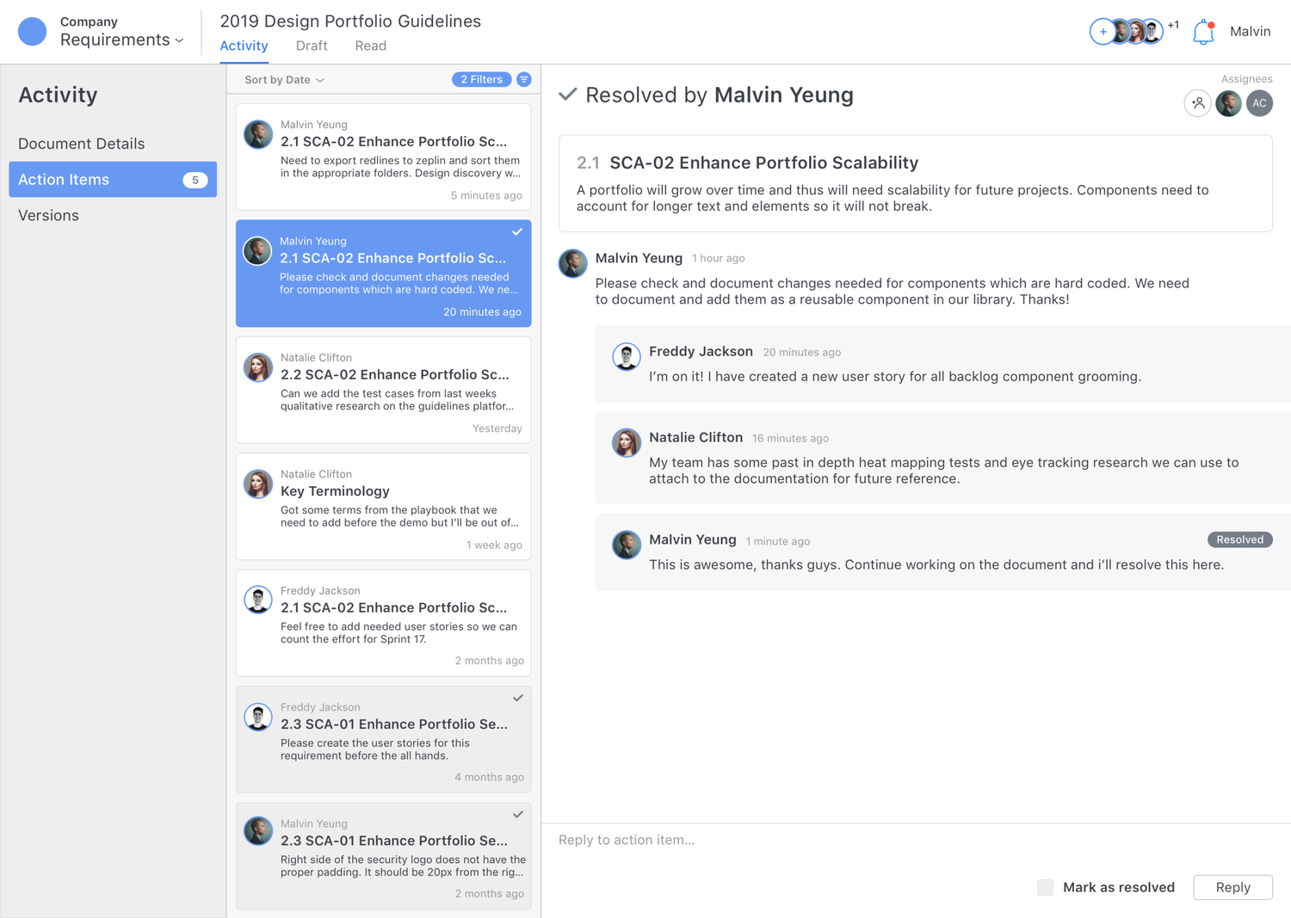Switch to the Draft tab
The width and height of the screenshot is (1291, 918).
tap(312, 46)
